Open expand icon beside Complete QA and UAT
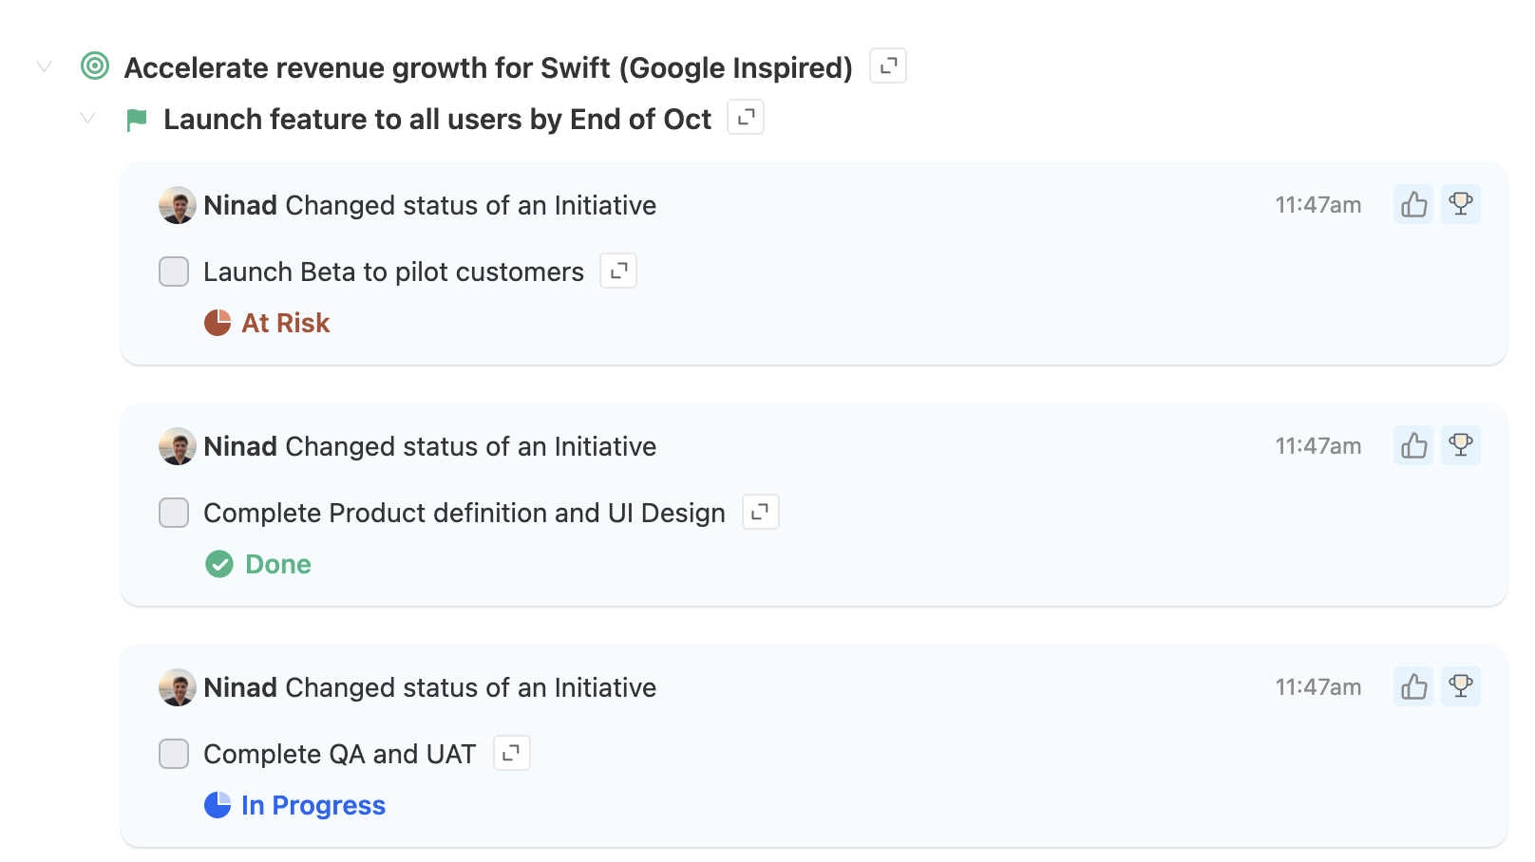 tap(512, 753)
